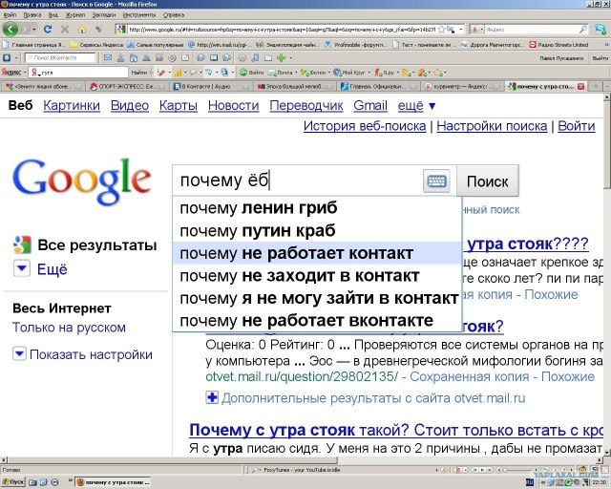
Task: Open the Почта mail icon in Yandex bar
Action: tap(280, 73)
